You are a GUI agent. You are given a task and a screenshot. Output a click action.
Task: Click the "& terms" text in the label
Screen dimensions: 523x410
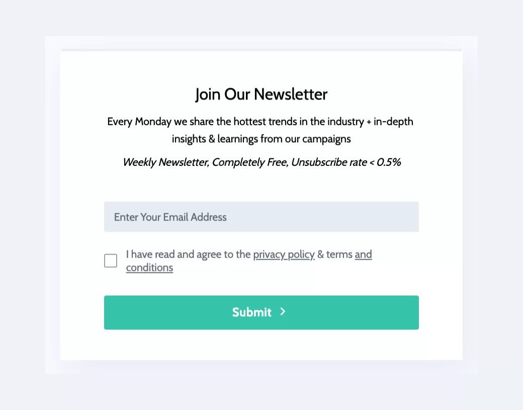[x=335, y=254]
